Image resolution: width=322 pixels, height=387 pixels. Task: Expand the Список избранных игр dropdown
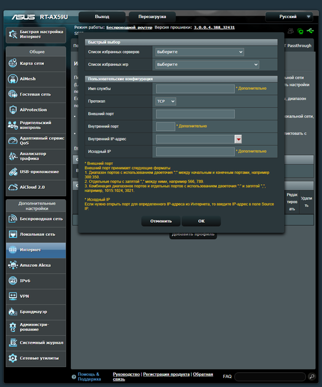tap(207, 65)
